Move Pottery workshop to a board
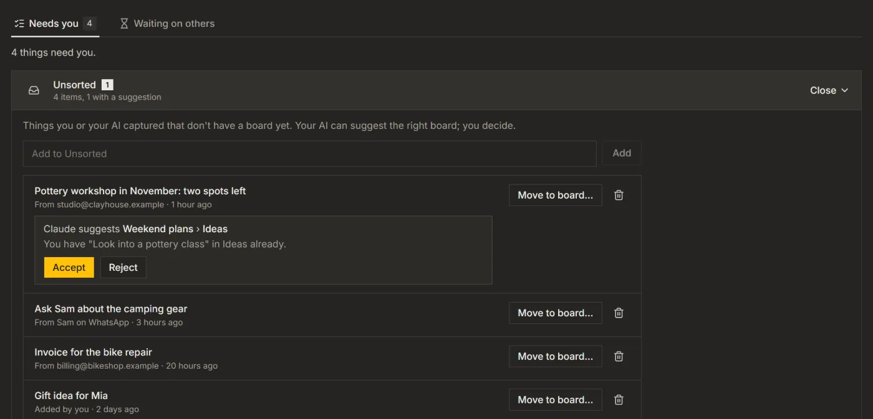 point(555,195)
